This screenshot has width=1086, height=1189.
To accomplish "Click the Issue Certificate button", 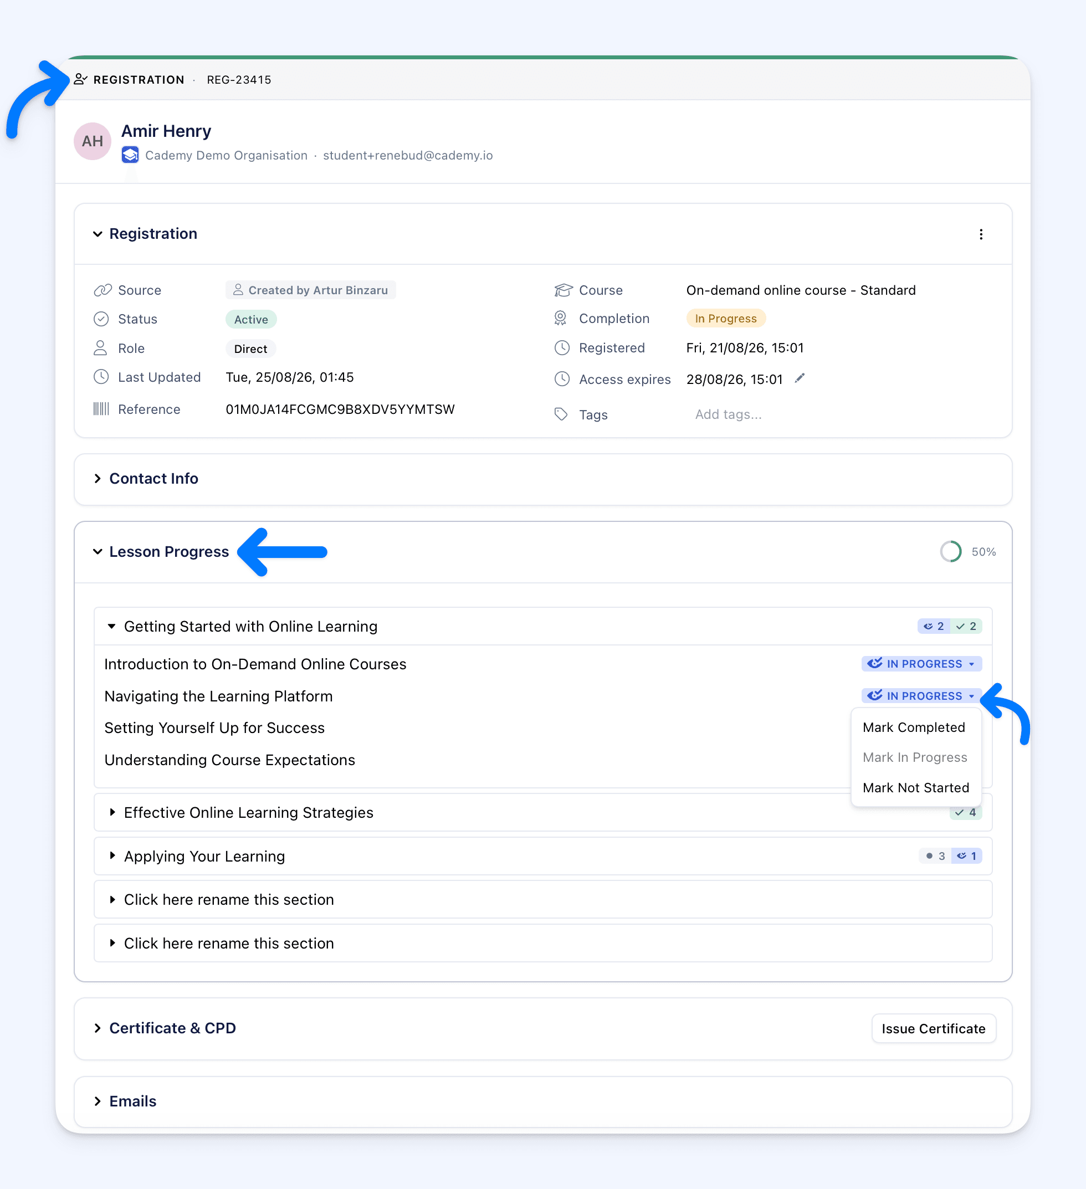I will [x=933, y=1028].
